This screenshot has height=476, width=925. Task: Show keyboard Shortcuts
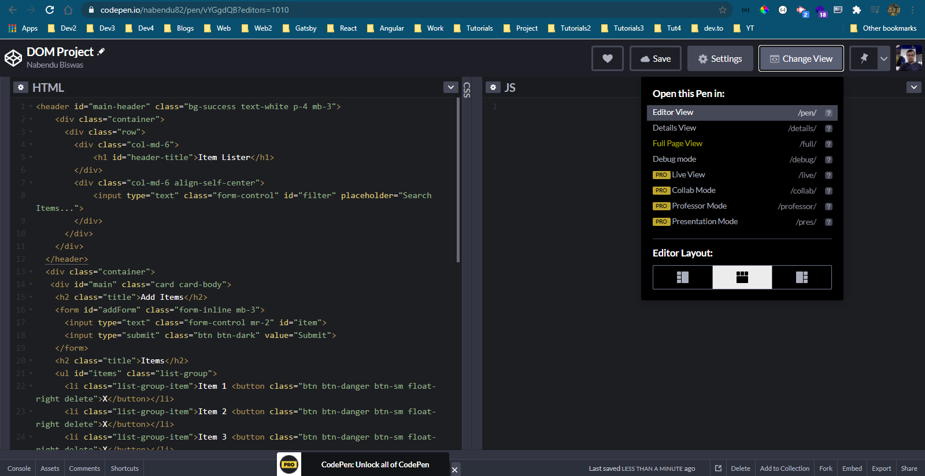click(125, 468)
